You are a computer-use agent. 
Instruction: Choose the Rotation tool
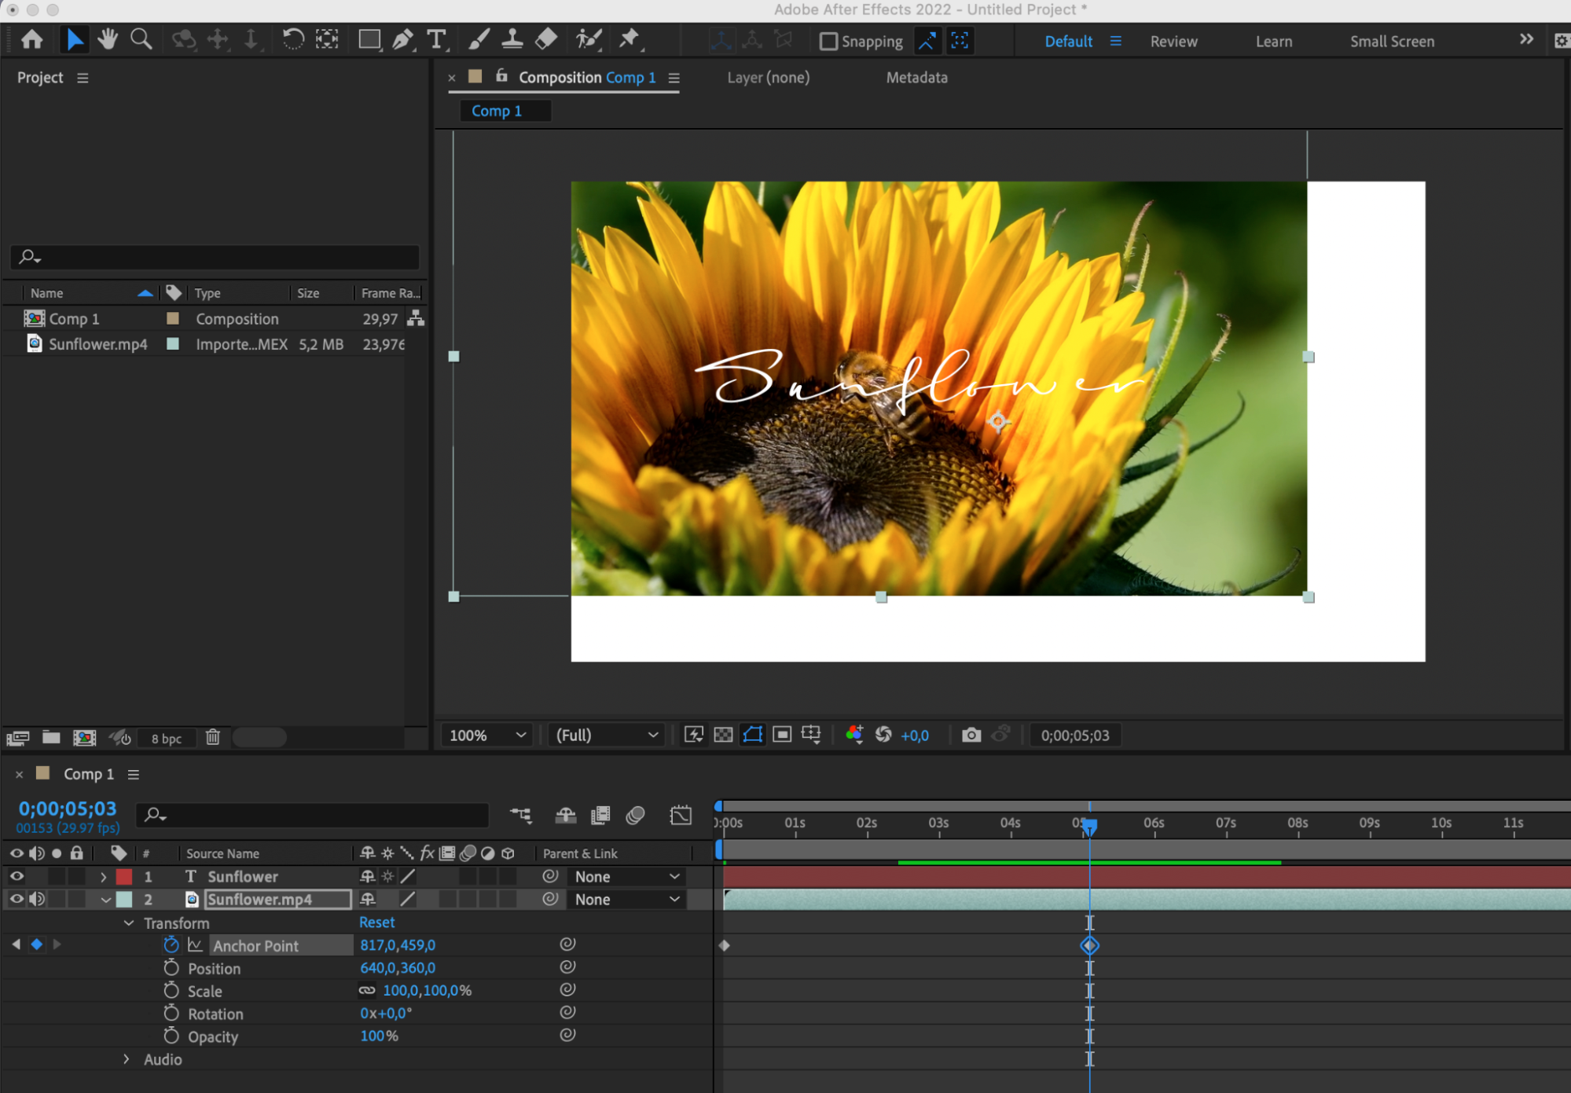pos(292,39)
